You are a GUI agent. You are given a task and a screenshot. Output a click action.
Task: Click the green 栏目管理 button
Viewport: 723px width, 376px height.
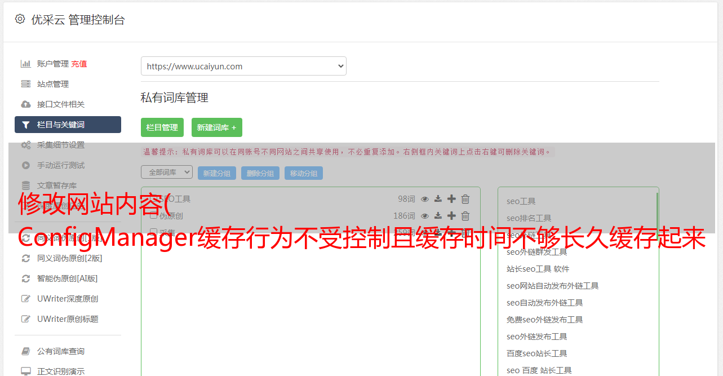pos(162,127)
